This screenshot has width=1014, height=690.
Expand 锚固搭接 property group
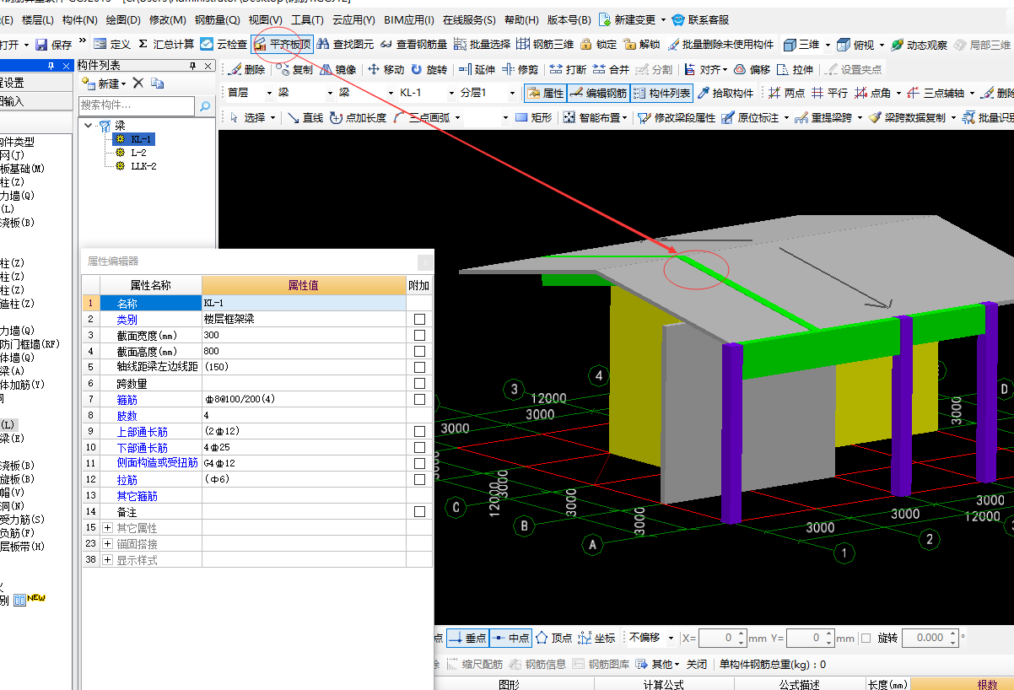pyautogui.click(x=107, y=544)
